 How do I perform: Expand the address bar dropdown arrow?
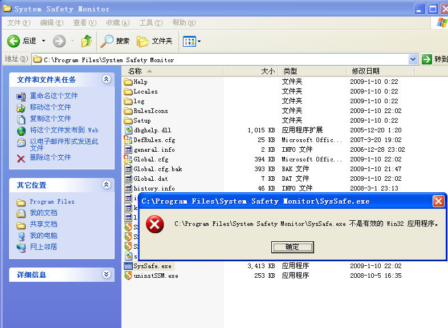413,59
